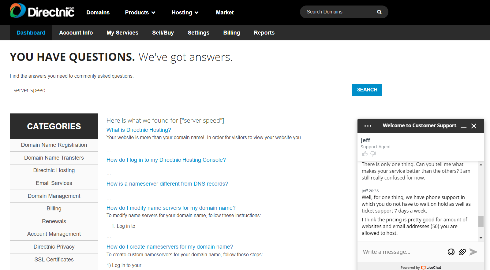
Task: Open the Sell/Buy tab
Action: coord(163,33)
